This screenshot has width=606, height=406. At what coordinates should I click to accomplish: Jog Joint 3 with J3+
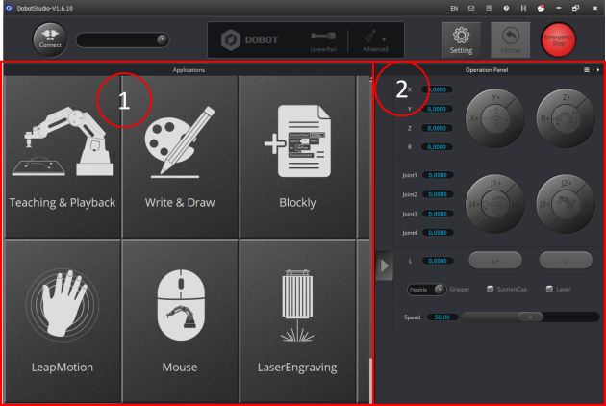click(x=545, y=204)
